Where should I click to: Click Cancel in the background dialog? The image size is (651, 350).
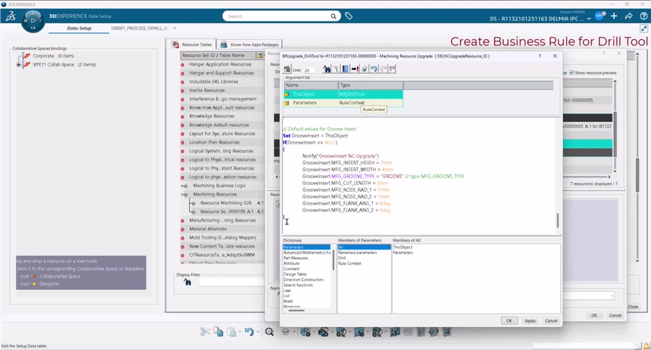[x=615, y=315]
